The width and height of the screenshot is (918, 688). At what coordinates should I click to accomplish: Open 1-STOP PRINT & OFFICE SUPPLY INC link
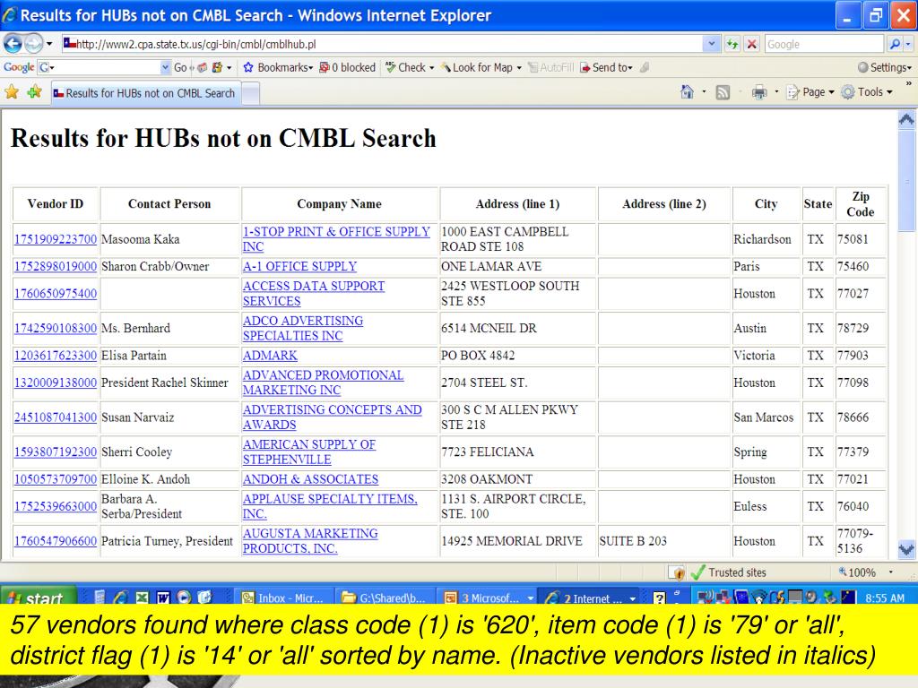pos(336,239)
